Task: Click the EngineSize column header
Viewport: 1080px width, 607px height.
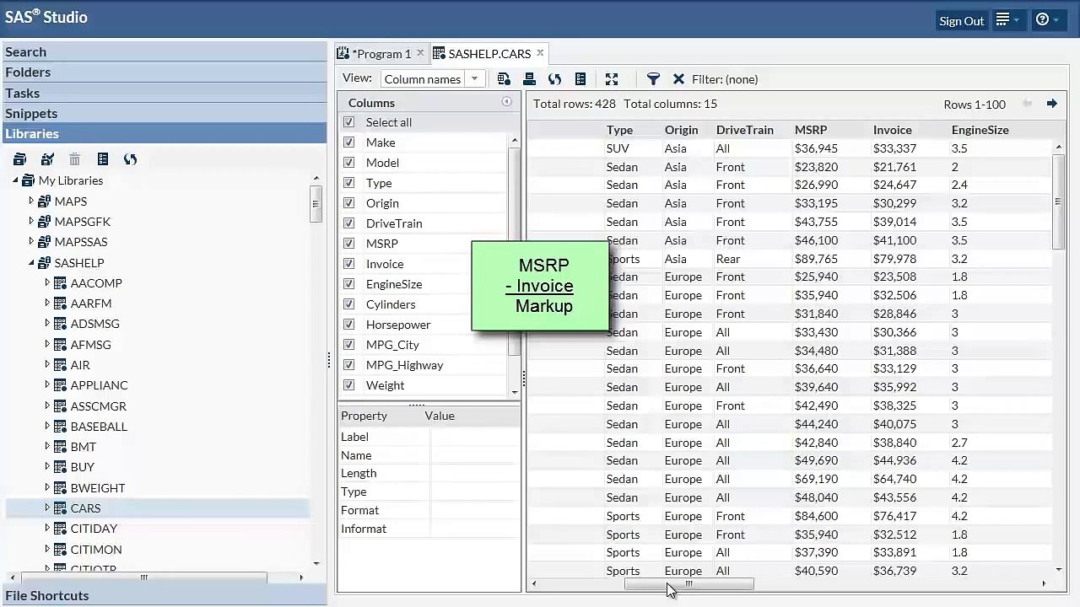Action: tap(980, 130)
